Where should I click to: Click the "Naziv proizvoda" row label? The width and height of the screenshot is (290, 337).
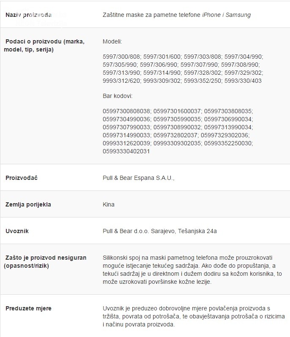tap(28, 15)
